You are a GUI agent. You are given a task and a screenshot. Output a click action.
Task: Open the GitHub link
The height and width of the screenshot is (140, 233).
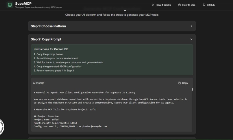(209, 5)
